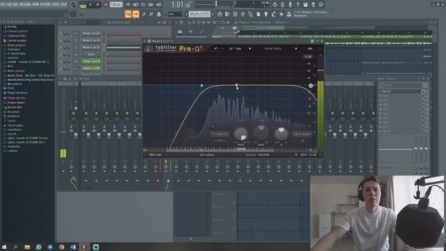Toggle the Pro-Q 3 A/B compare button
This screenshot has width=446, height=251.
[x=231, y=49]
